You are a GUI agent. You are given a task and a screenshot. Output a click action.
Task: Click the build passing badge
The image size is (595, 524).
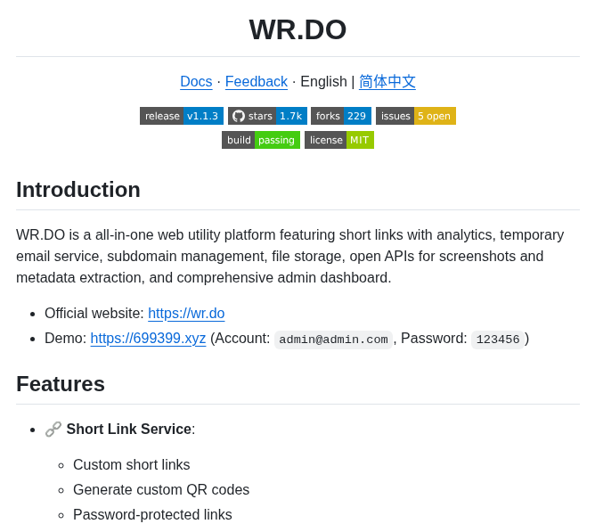point(261,140)
